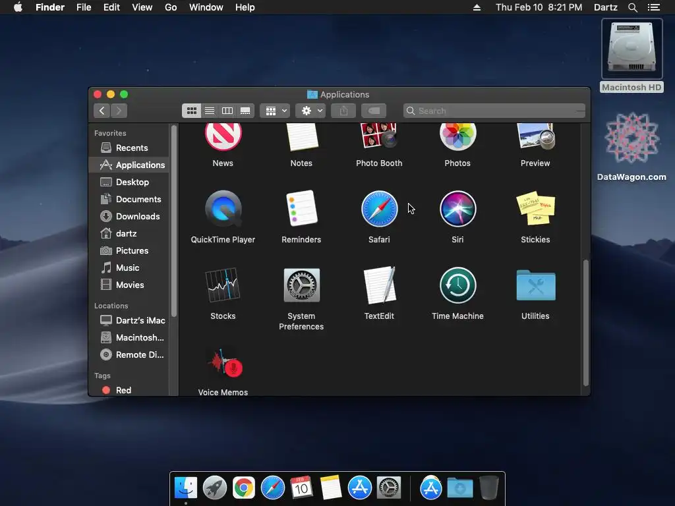The height and width of the screenshot is (506, 675).
Task: Open the group-by arrangement dropdown
Action: [275, 111]
